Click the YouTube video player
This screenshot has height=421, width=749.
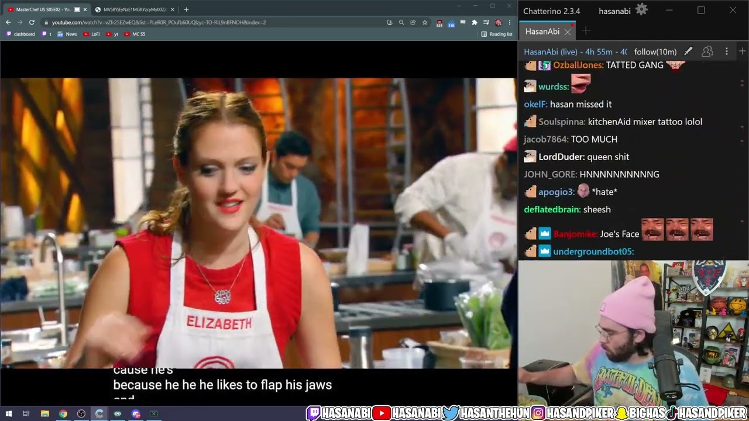pos(258,223)
